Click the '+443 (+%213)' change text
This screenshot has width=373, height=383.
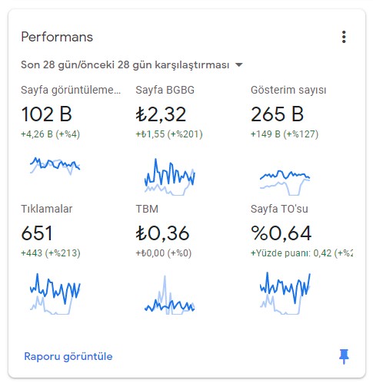[x=51, y=253]
